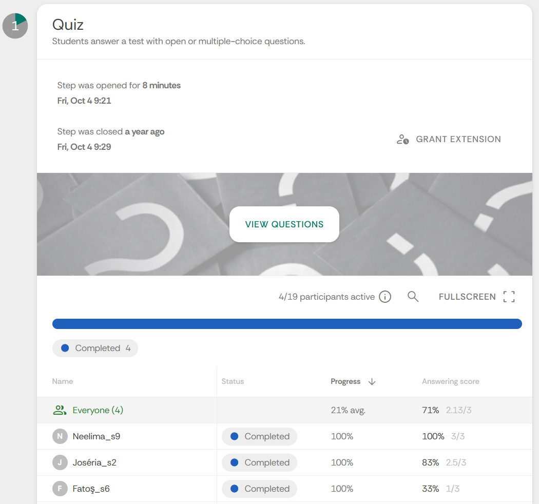The image size is (539, 504).
Task: Click Neelima_s9 Completed status badge
Action: [259, 436]
